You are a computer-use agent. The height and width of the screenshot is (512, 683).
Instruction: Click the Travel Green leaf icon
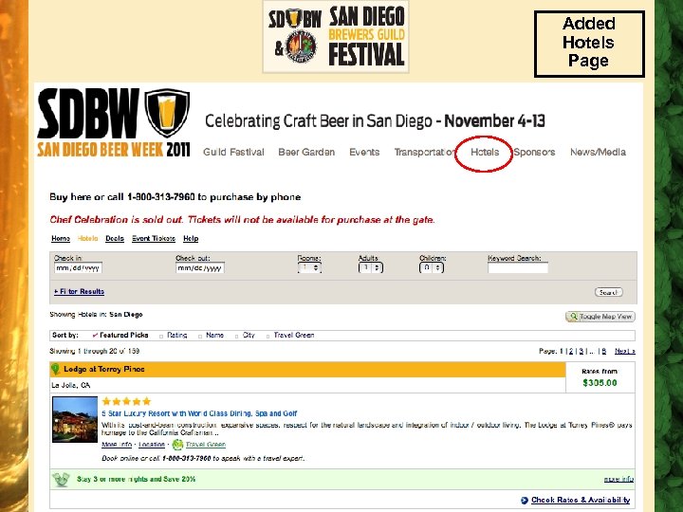coord(177,445)
